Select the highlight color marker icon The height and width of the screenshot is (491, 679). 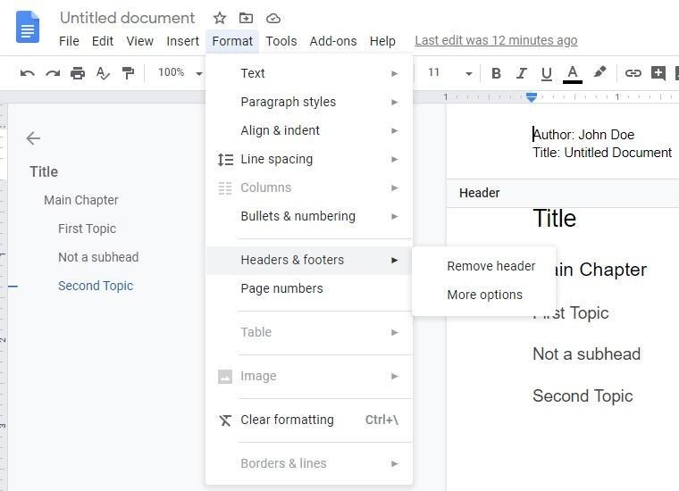(x=600, y=73)
